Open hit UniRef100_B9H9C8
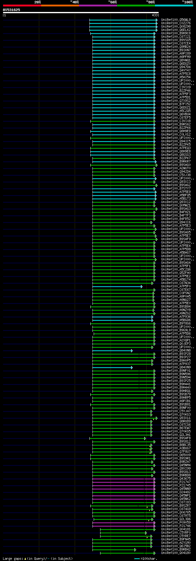196x561 pixels. pos(176,33)
